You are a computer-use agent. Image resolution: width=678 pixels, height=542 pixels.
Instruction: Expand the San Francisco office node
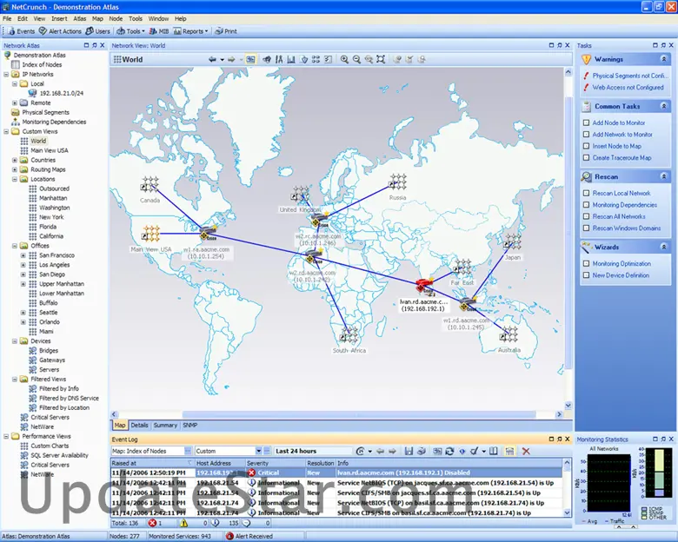click(x=23, y=255)
